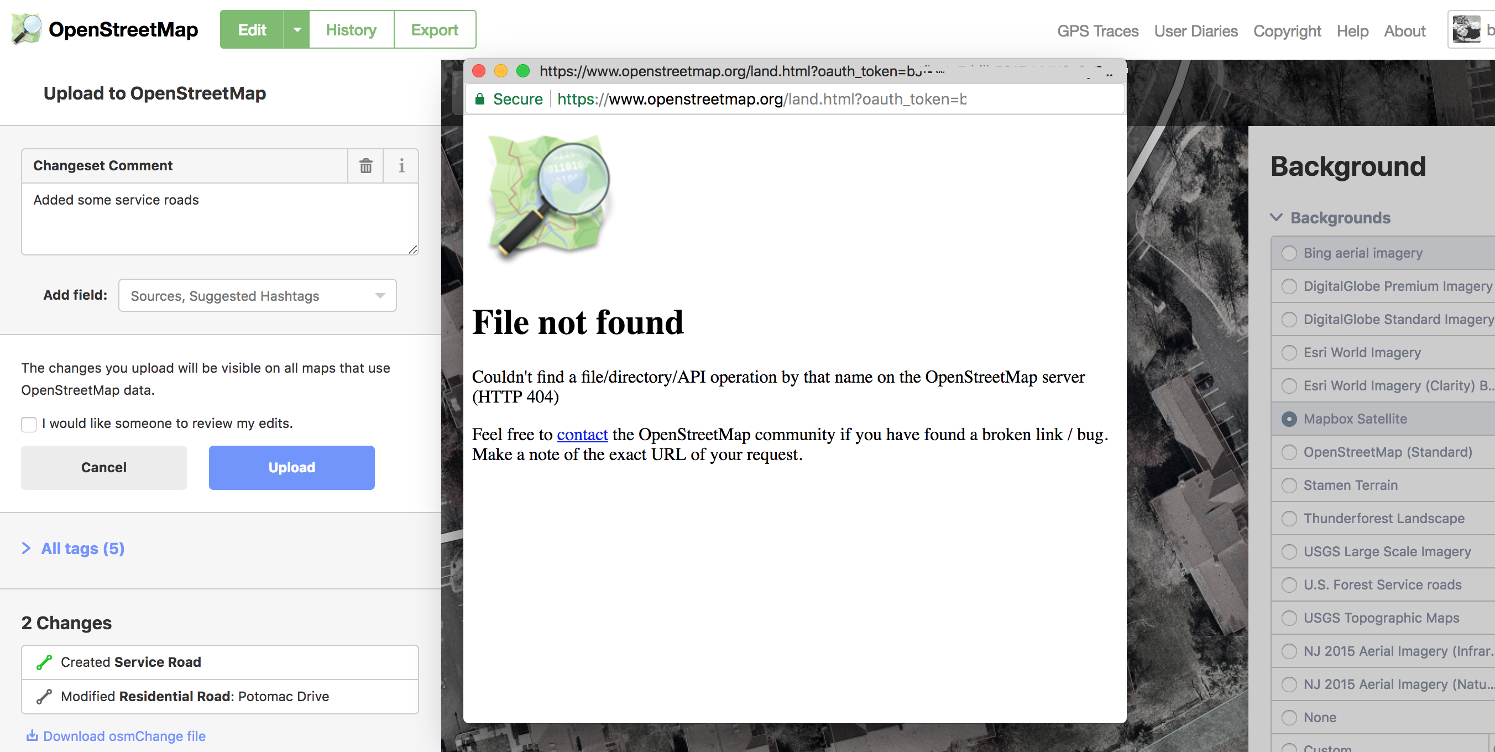Click Modified Residential Road Potomac Drive entry

click(220, 696)
